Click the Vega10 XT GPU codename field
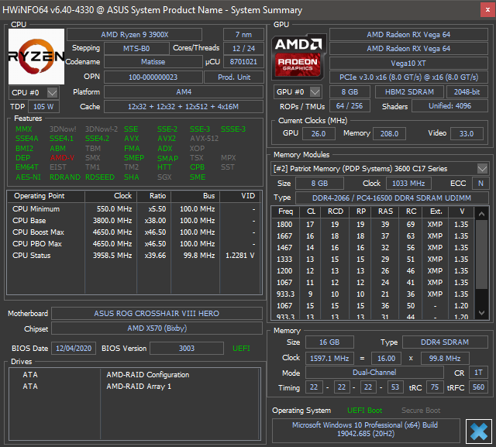This screenshot has height=447, width=496. [408, 64]
